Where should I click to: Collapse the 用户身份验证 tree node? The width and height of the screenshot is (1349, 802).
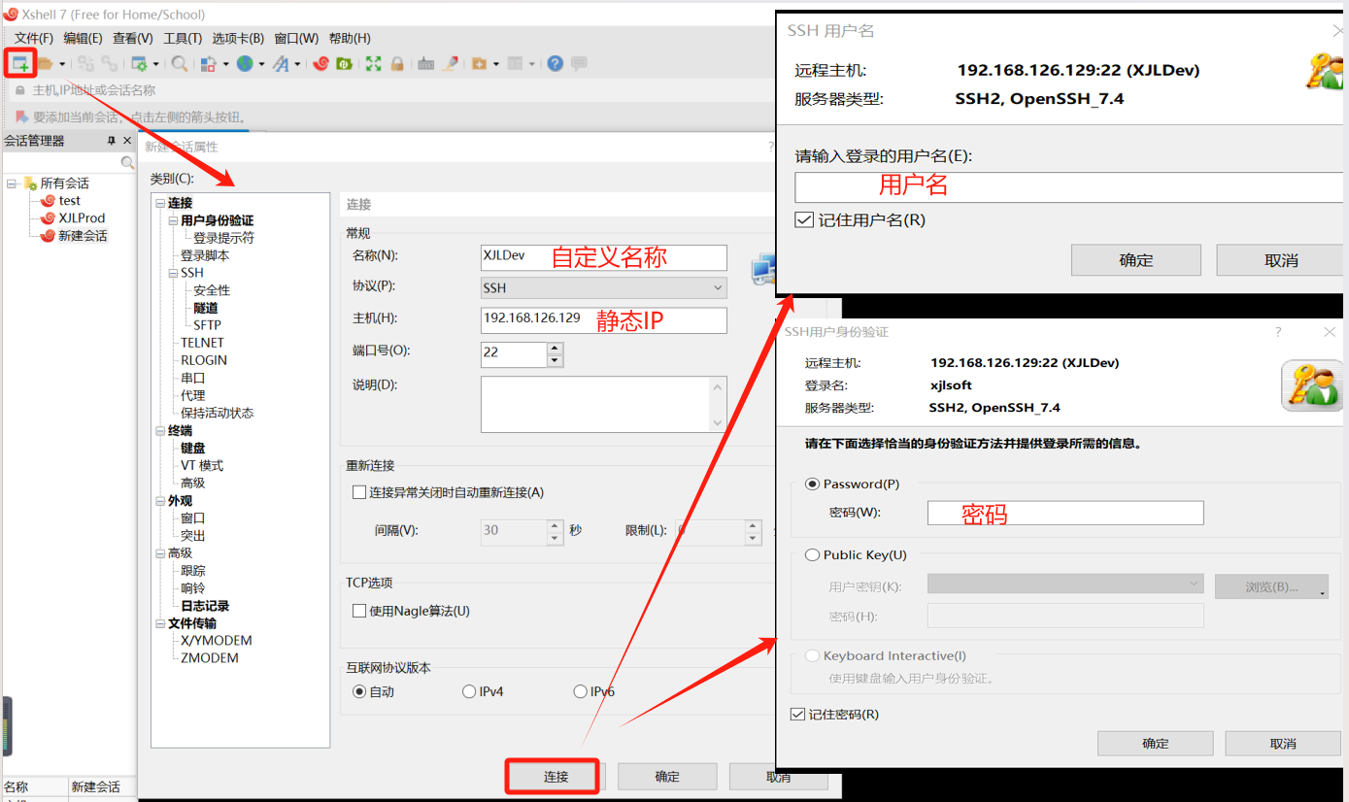[x=173, y=220]
